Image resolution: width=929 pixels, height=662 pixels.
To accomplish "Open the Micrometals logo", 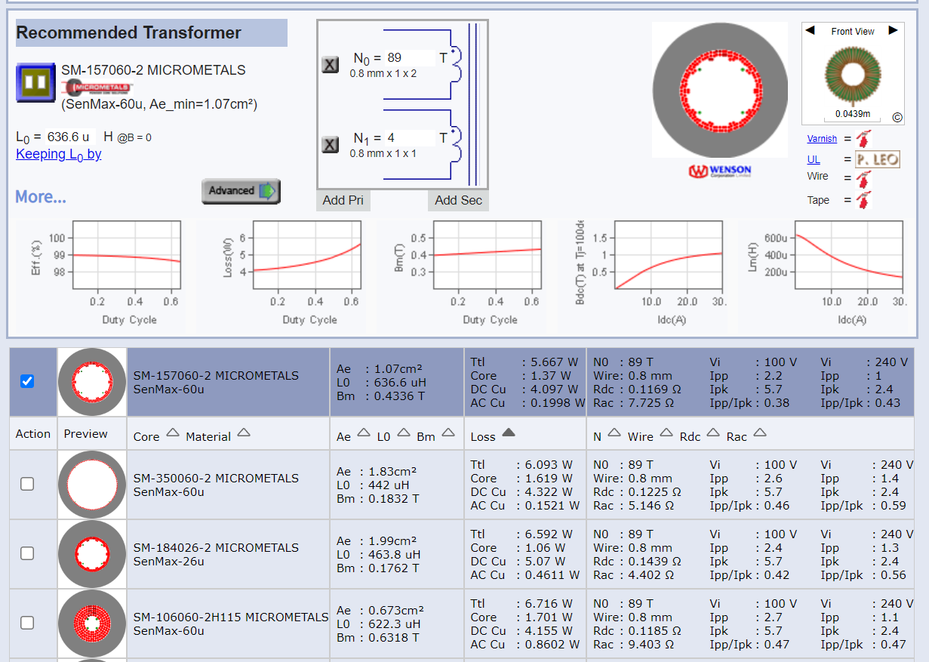I will [x=97, y=87].
